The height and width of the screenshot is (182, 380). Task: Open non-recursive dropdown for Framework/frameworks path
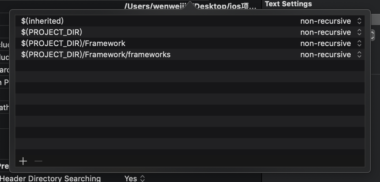coord(325,55)
